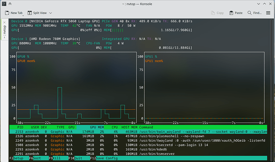This screenshot has height=162, width=275.
Task: Click the terminal icon in title bar
Action: [x=4, y=4]
